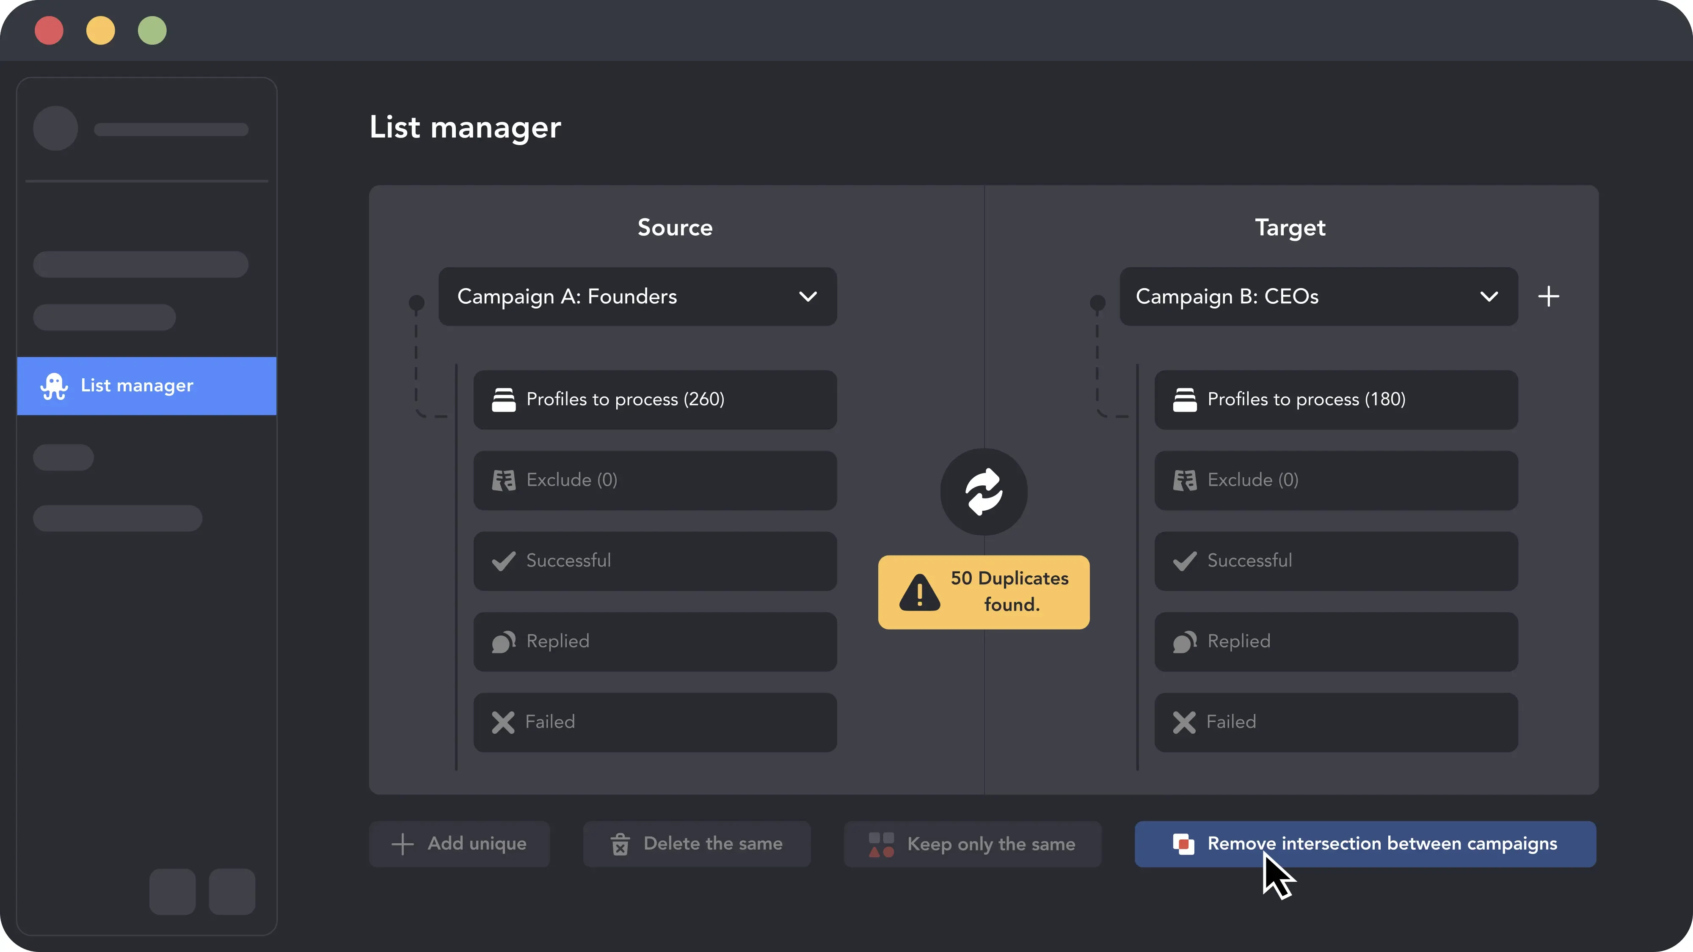Click the shapes icon on Keep only the same
The image size is (1693, 952).
point(881,844)
